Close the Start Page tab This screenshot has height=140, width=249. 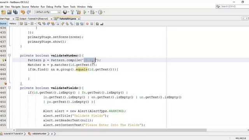[13, 19]
